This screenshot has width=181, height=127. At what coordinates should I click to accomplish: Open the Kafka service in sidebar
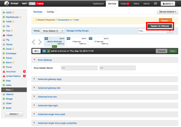point(8,85)
